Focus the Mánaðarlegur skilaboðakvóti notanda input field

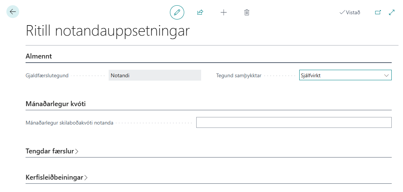(294, 123)
